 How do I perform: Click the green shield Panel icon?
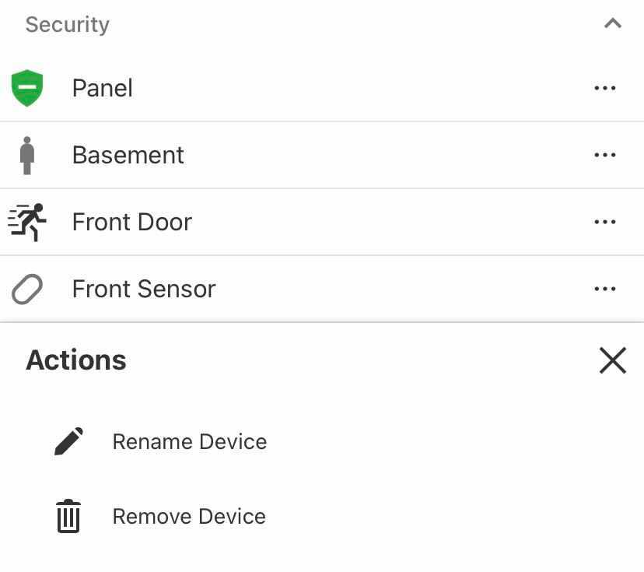pos(27,88)
